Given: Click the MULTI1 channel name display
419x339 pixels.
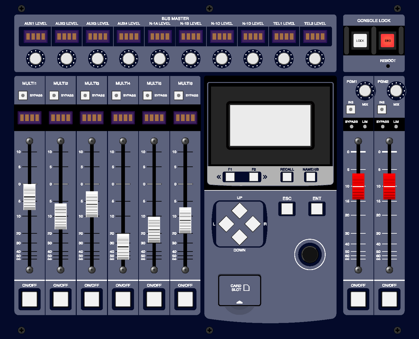Looking at the screenshot, I should [29, 118].
